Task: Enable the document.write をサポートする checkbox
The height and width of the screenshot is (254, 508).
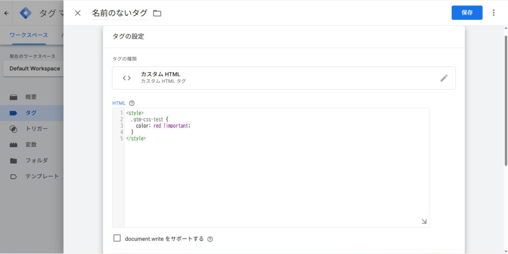Action: [117, 238]
